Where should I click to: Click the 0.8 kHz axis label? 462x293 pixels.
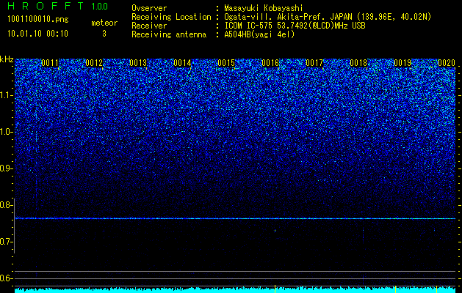(7, 205)
